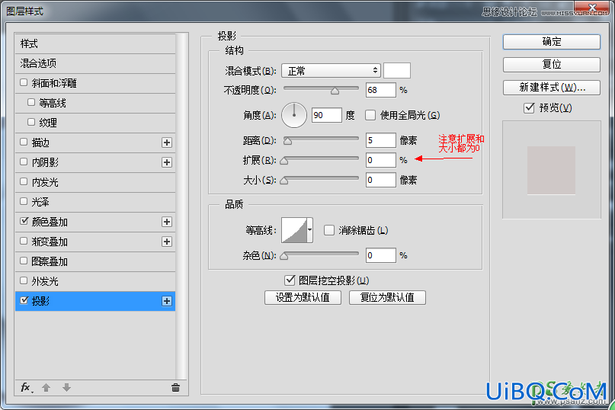Enable 图案叠加 checkbox
The width and height of the screenshot is (615, 410).
pos(24,261)
